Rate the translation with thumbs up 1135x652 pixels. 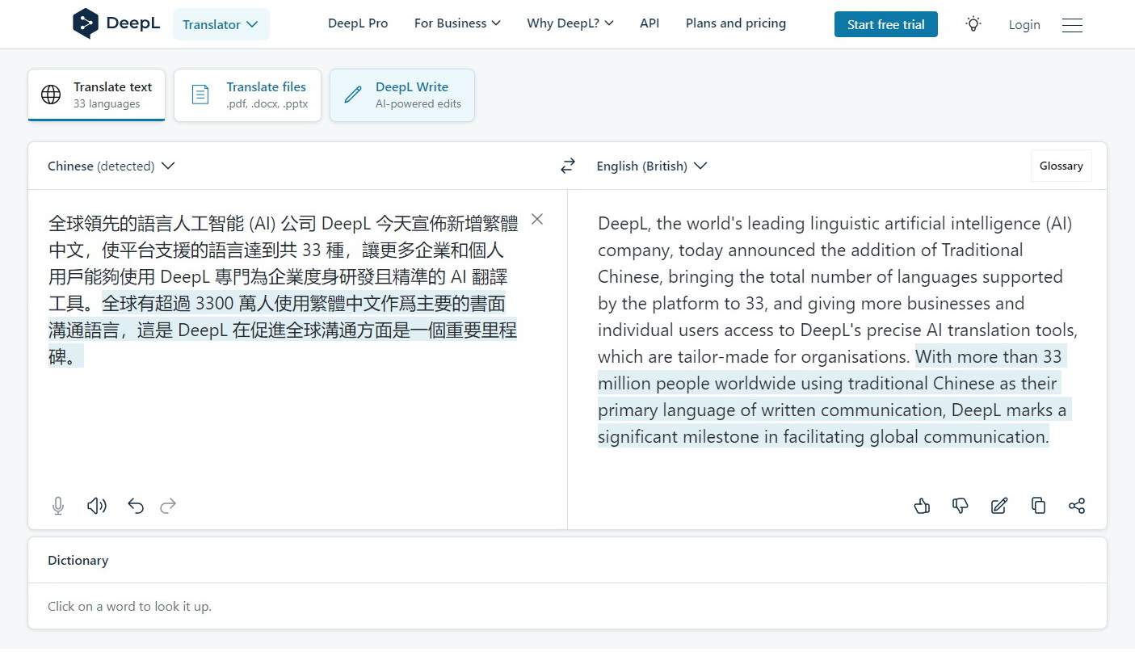click(922, 505)
